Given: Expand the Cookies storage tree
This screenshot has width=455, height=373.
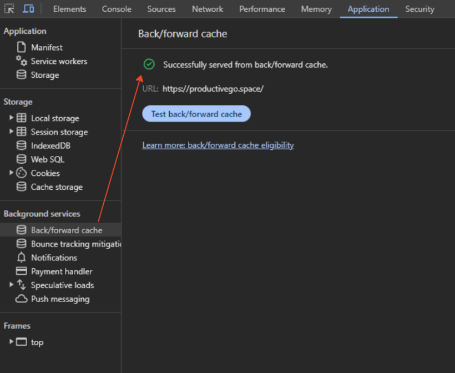Looking at the screenshot, I should pyautogui.click(x=11, y=173).
